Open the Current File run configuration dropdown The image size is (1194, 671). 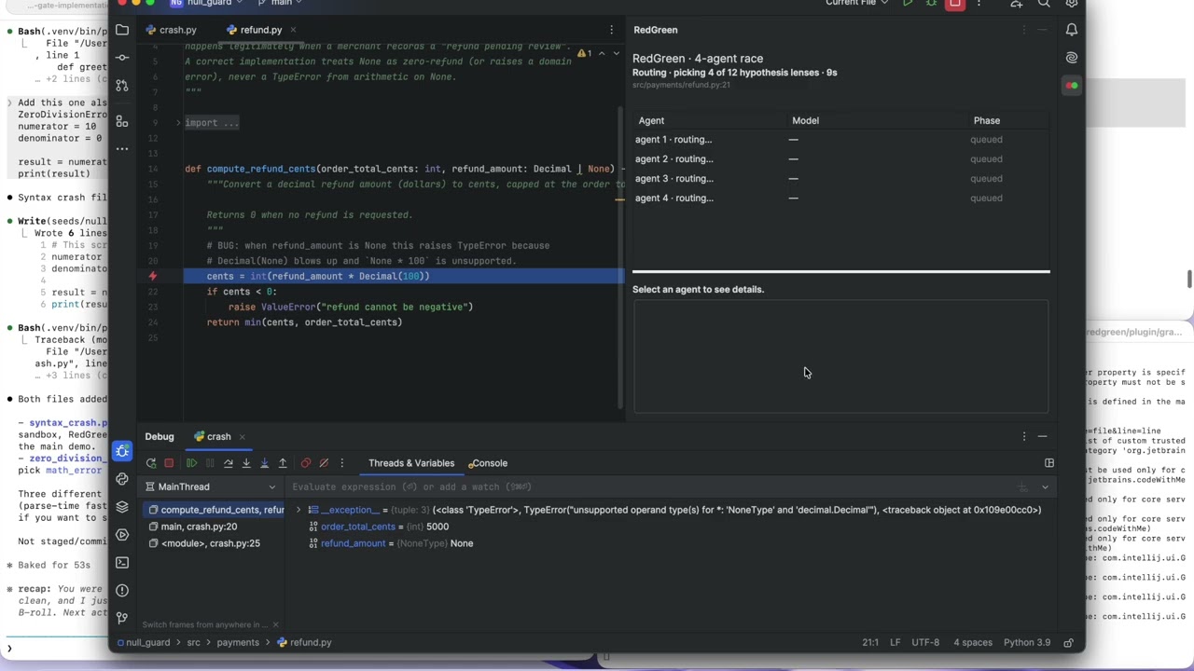pyautogui.click(x=857, y=4)
